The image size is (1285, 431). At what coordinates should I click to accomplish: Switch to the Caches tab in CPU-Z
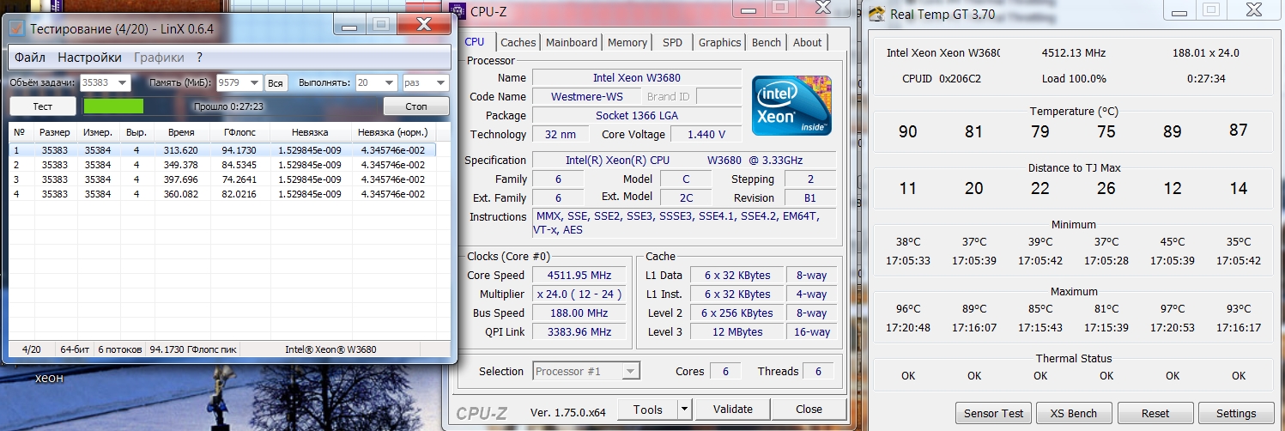(x=518, y=42)
